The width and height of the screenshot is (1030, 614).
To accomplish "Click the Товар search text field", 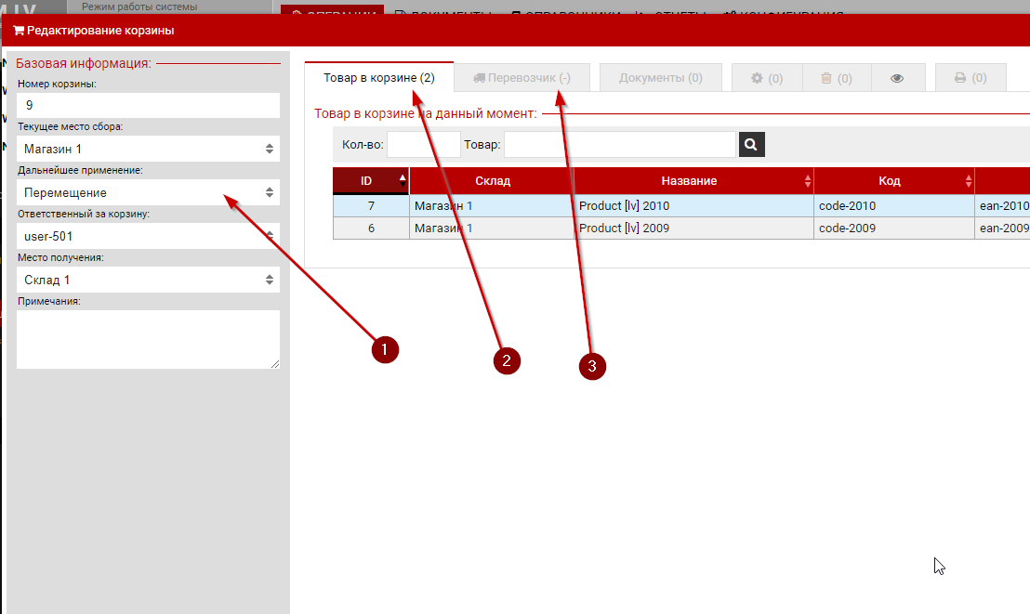I will [619, 144].
